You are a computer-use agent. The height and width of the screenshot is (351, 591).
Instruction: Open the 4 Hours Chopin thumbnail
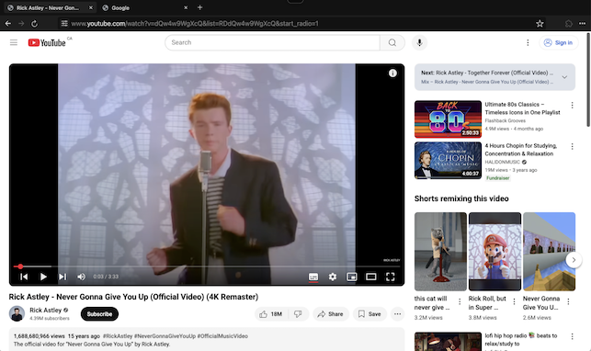pos(448,161)
